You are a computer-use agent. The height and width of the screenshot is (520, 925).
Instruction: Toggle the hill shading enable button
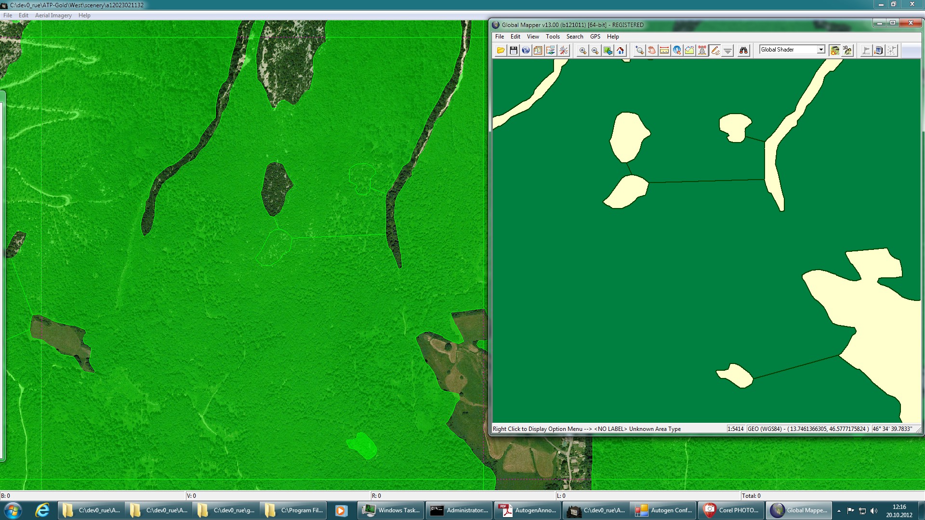pos(834,51)
